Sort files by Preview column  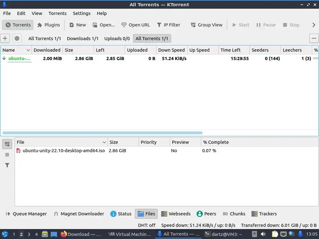point(185,142)
